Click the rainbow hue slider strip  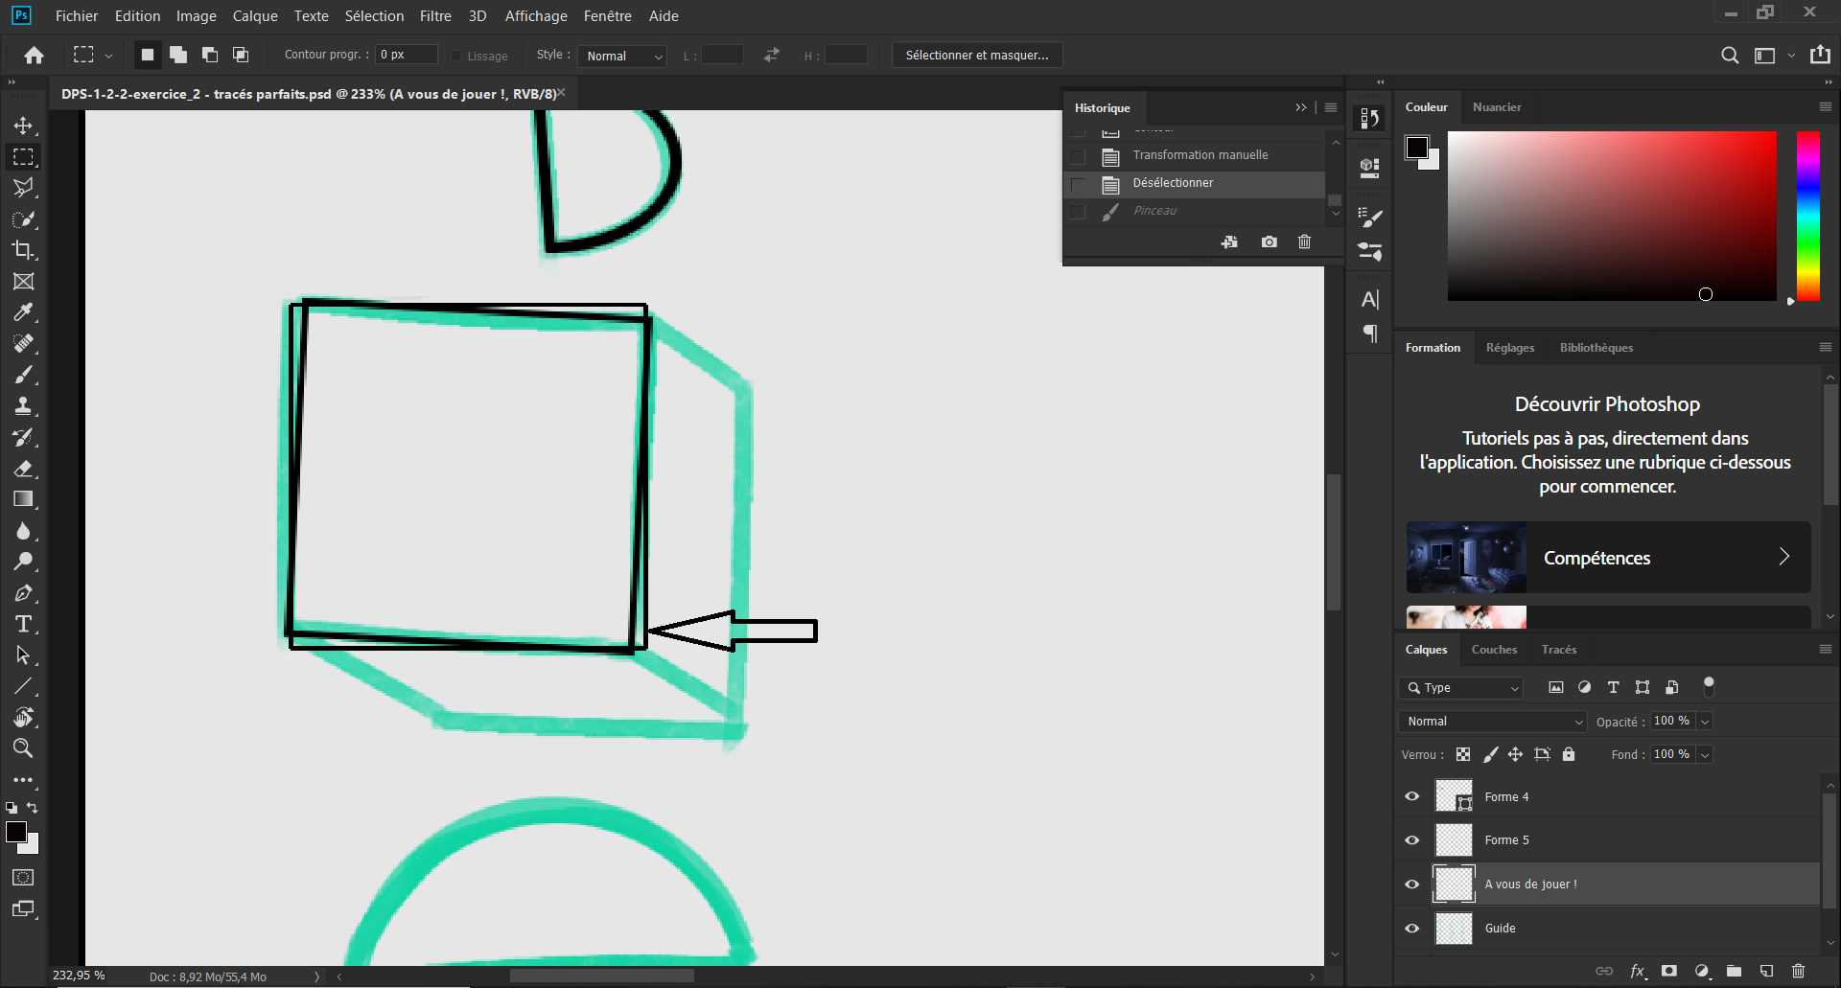click(x=1807, y=216)
